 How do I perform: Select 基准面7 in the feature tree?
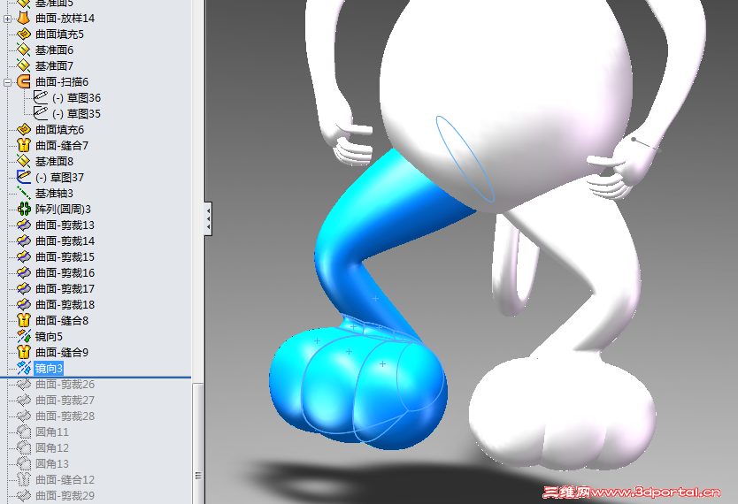54,66
